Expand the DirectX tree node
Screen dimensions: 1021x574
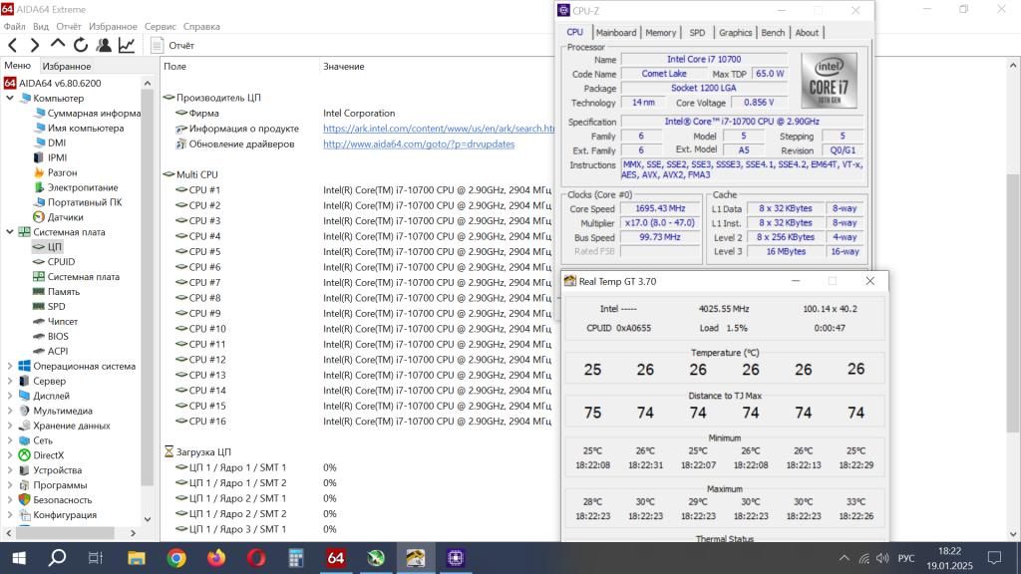pyautogui.click(x=10, y=455)
